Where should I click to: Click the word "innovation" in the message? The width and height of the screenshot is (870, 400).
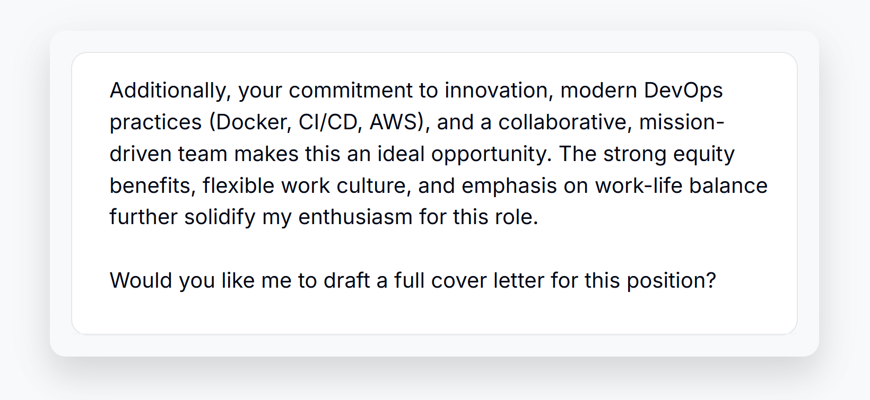496,91
